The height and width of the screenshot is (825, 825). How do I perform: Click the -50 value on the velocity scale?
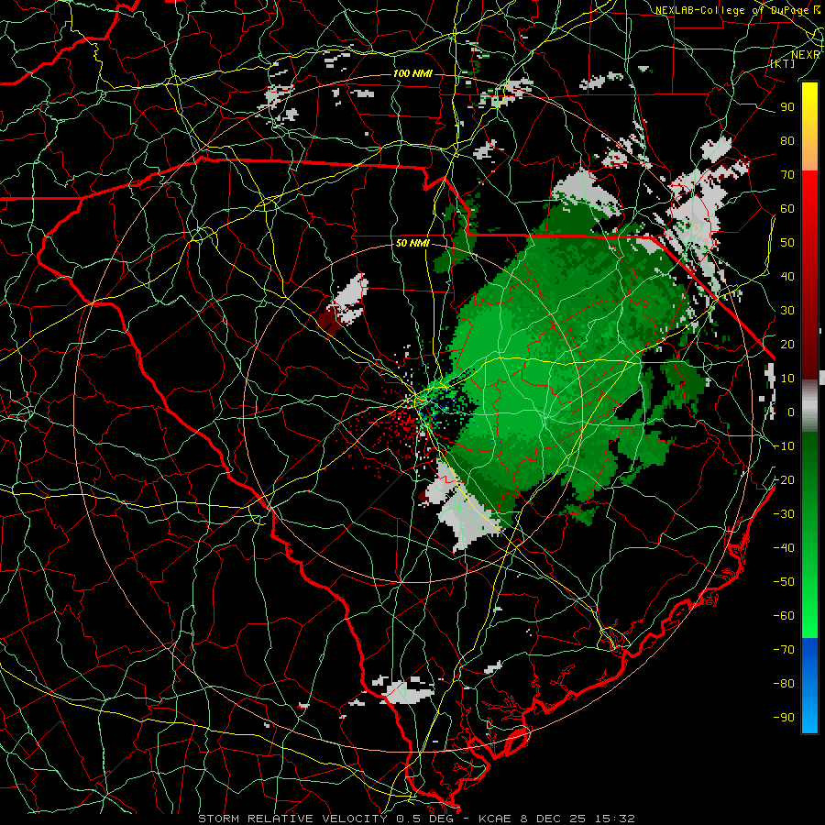(x=784, y=582)
